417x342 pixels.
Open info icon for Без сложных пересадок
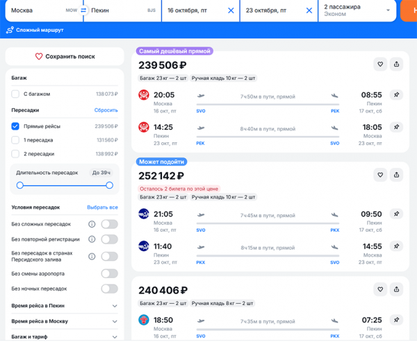(x=92, y=224)
